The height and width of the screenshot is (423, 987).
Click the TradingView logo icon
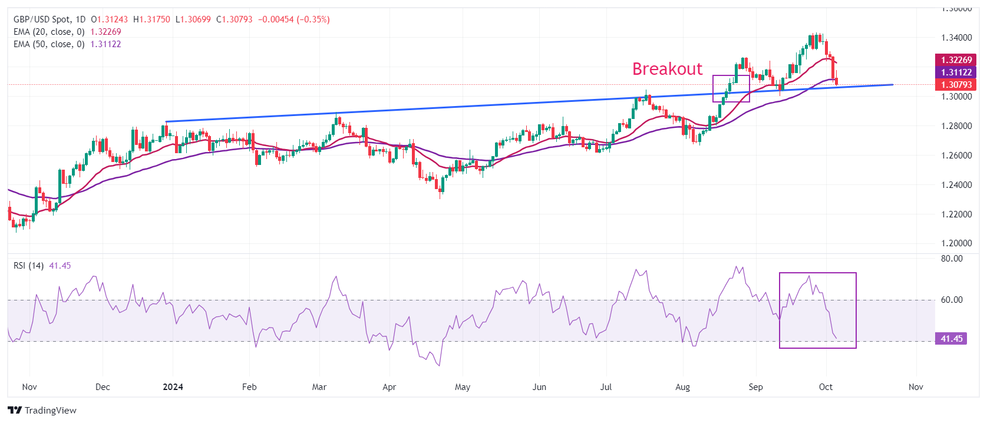tap(15, 410)
